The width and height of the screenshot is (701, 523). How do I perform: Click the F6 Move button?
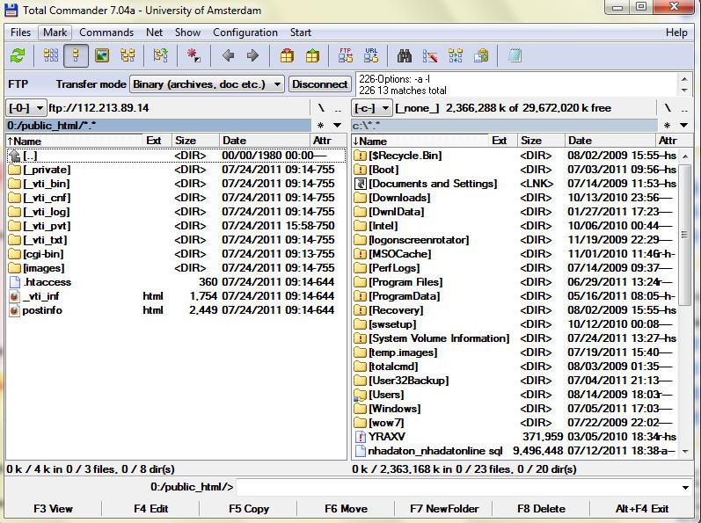(346, 509)
